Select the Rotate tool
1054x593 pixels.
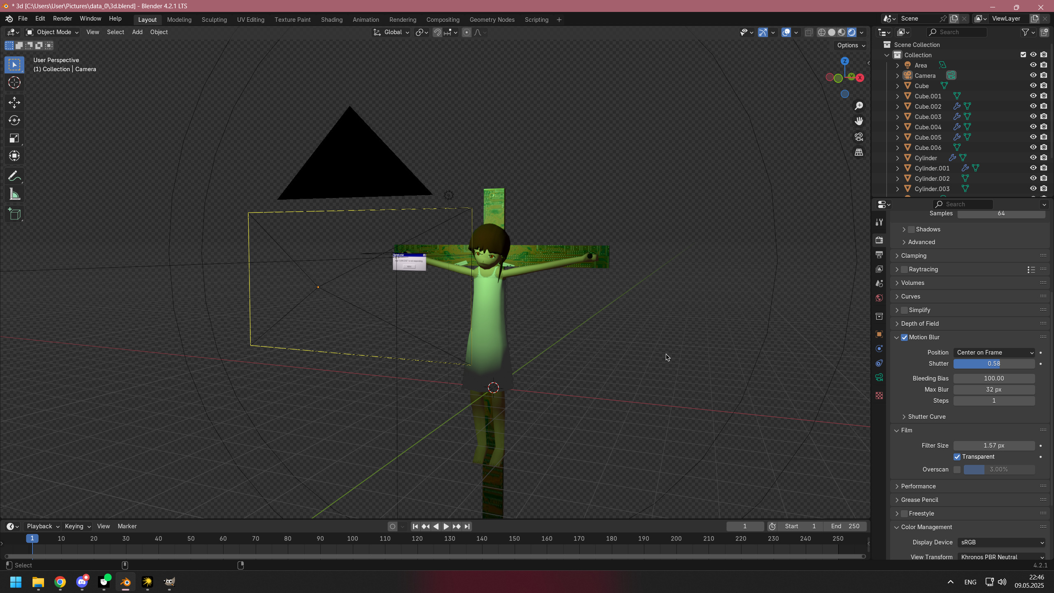[x=14, y=120]
